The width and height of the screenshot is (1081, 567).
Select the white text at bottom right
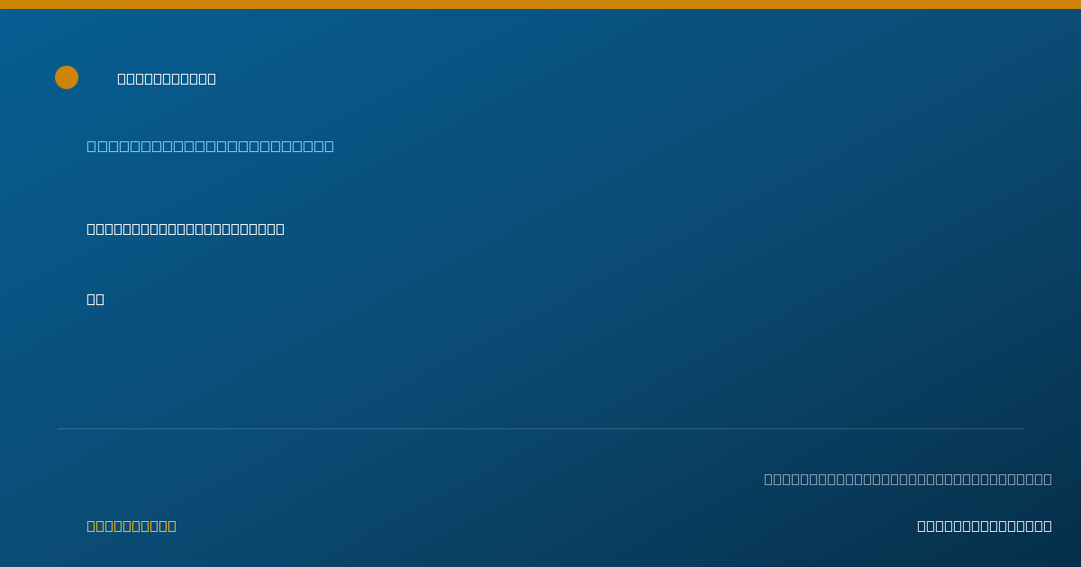[x=985, y=526]
